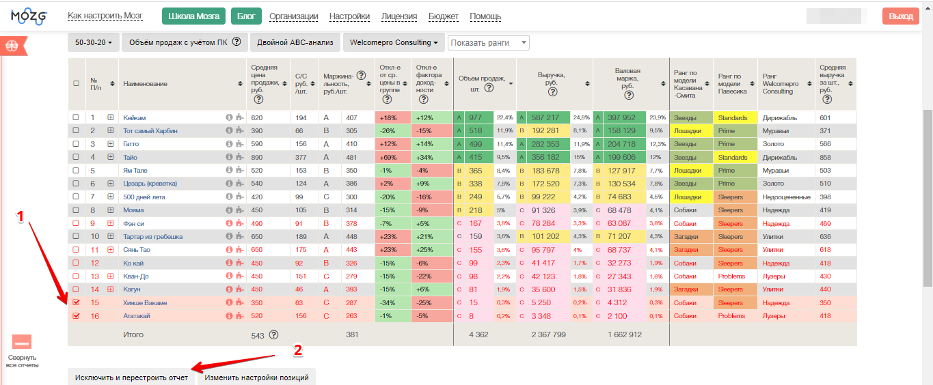Click the red Свернуть все отчеты icon
933x385 pixels.
pyautogui.click(x=22, y=342)
